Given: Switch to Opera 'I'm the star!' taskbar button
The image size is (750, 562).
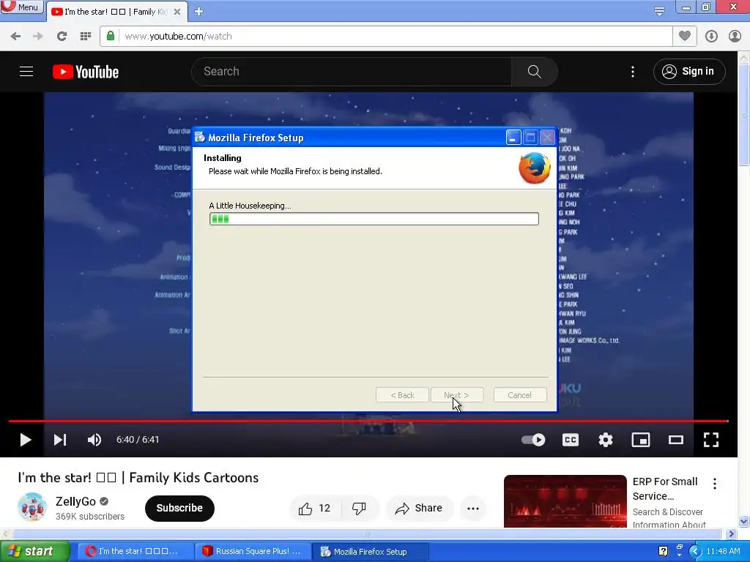Looking at the screenshot, I should coord(135,552).
